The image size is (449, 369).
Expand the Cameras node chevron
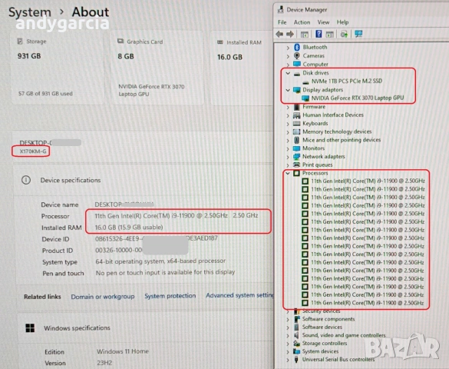tap(288, 56)
